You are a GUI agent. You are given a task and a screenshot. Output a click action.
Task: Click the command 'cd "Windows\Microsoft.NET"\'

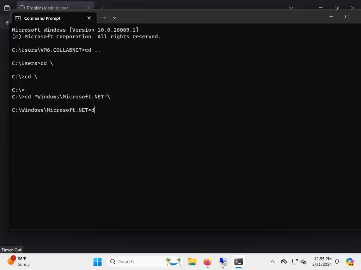[67, 97]
